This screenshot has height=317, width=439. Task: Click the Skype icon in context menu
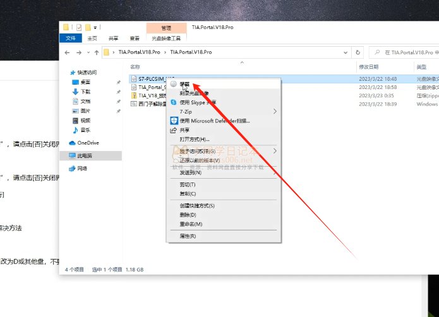174,102
